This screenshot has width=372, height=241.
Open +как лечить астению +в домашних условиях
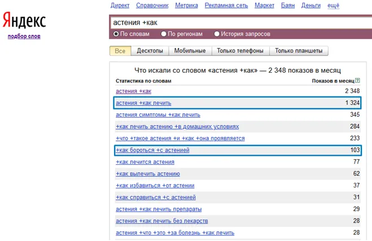click(177, 126)
